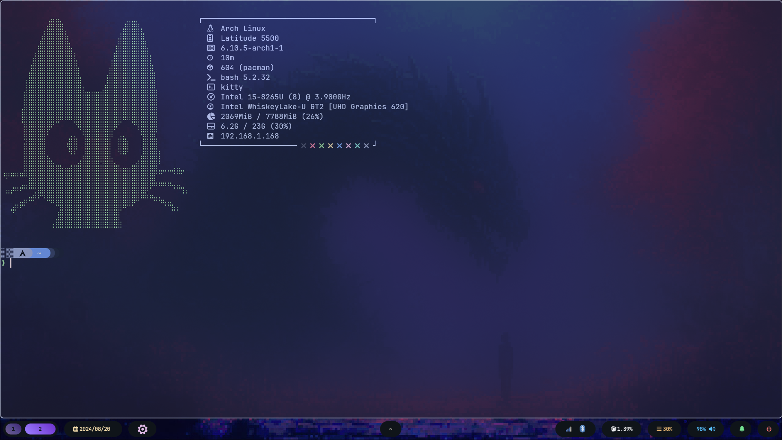
Task: Click the Arch logo in the shell prompt
Action: 23,253
